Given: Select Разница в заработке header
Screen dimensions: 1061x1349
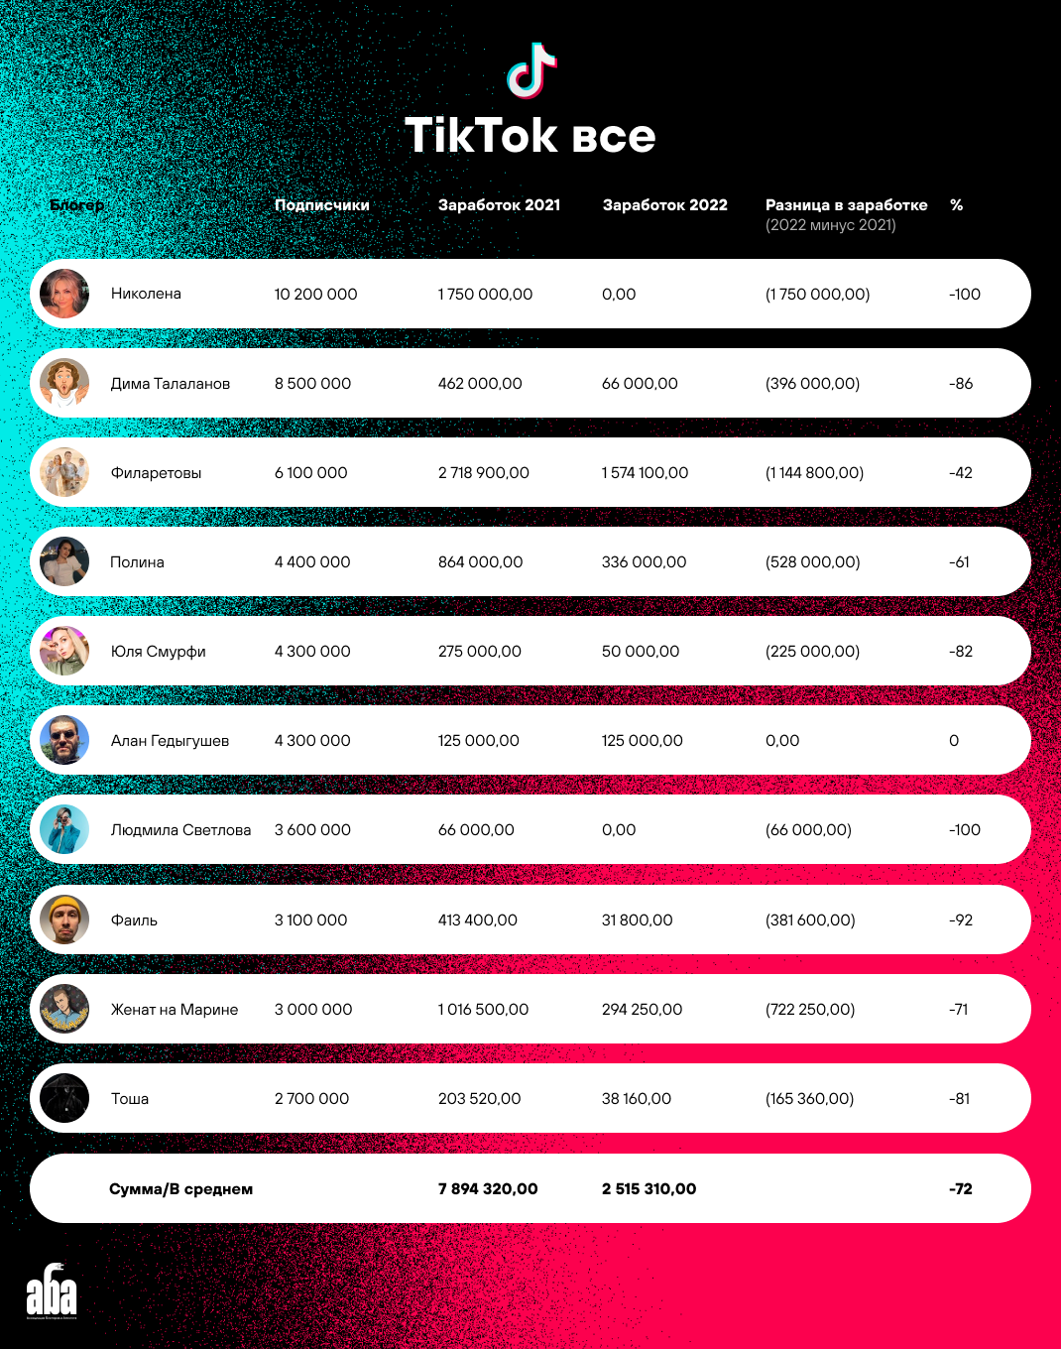Looking at the screenshot, I should (846, 205).
